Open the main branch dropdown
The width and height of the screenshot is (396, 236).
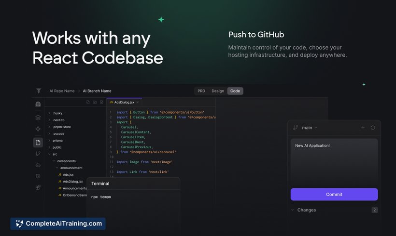coord(310,128)
